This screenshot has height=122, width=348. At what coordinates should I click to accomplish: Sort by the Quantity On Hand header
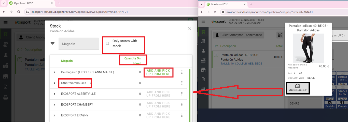132,61
